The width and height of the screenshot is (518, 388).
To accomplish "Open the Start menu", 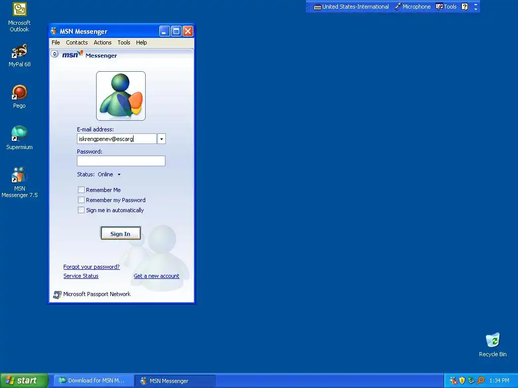I will click(x=24, y=380).
